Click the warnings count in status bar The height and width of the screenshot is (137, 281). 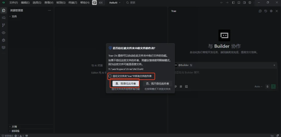[22, 136]
